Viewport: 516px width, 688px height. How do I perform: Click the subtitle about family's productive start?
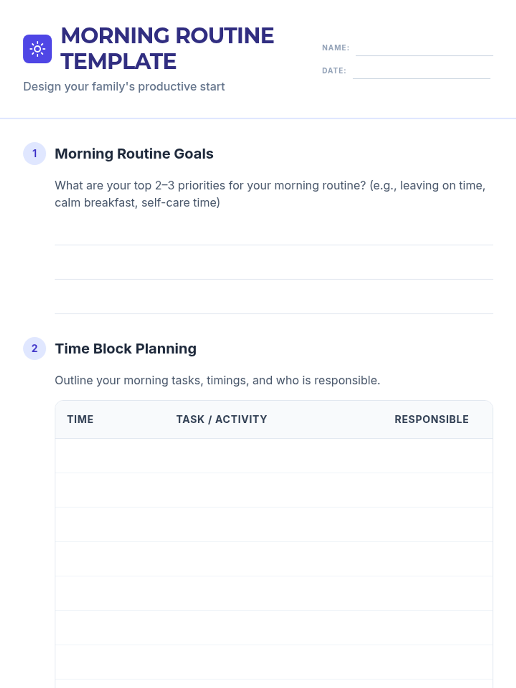[124, 86]
